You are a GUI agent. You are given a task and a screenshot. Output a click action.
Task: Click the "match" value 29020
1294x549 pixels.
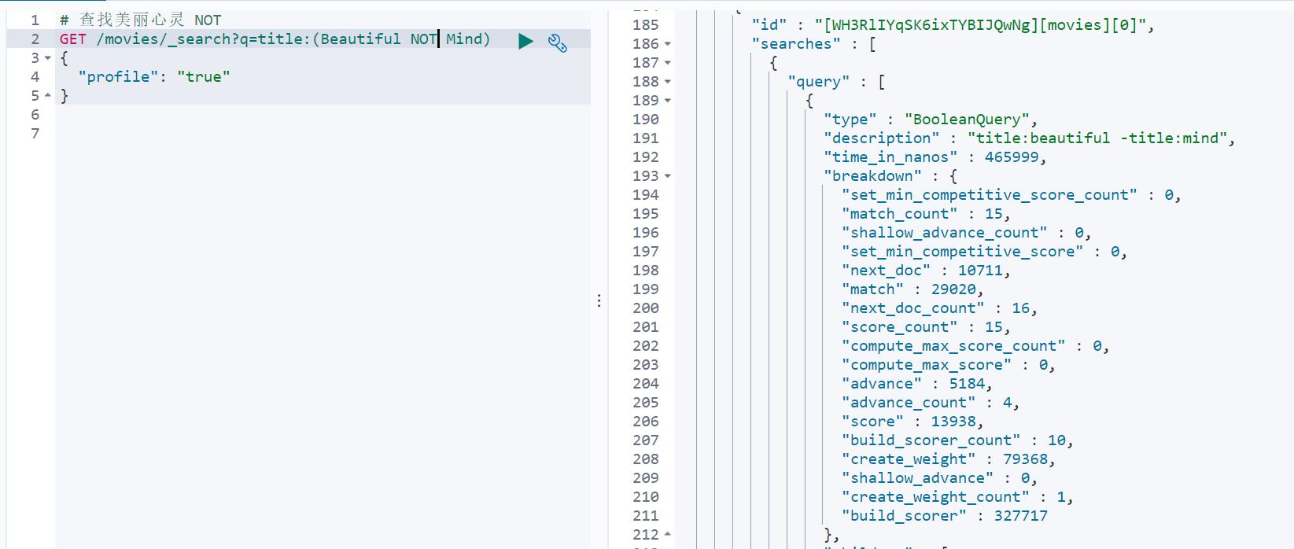(953, 289)
